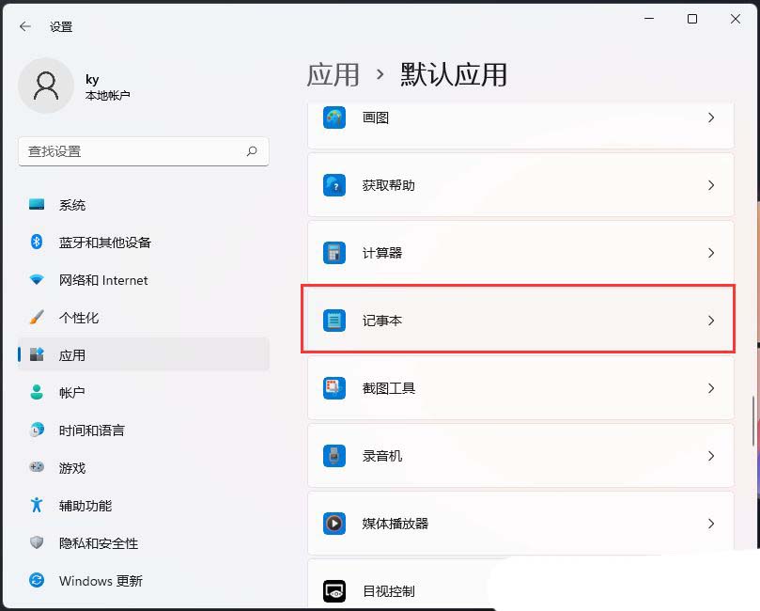The height and width of the screenshot is (611, 760).
Task: Expand the 截图工具 row chevron
Action: click(x=711, y=388)
